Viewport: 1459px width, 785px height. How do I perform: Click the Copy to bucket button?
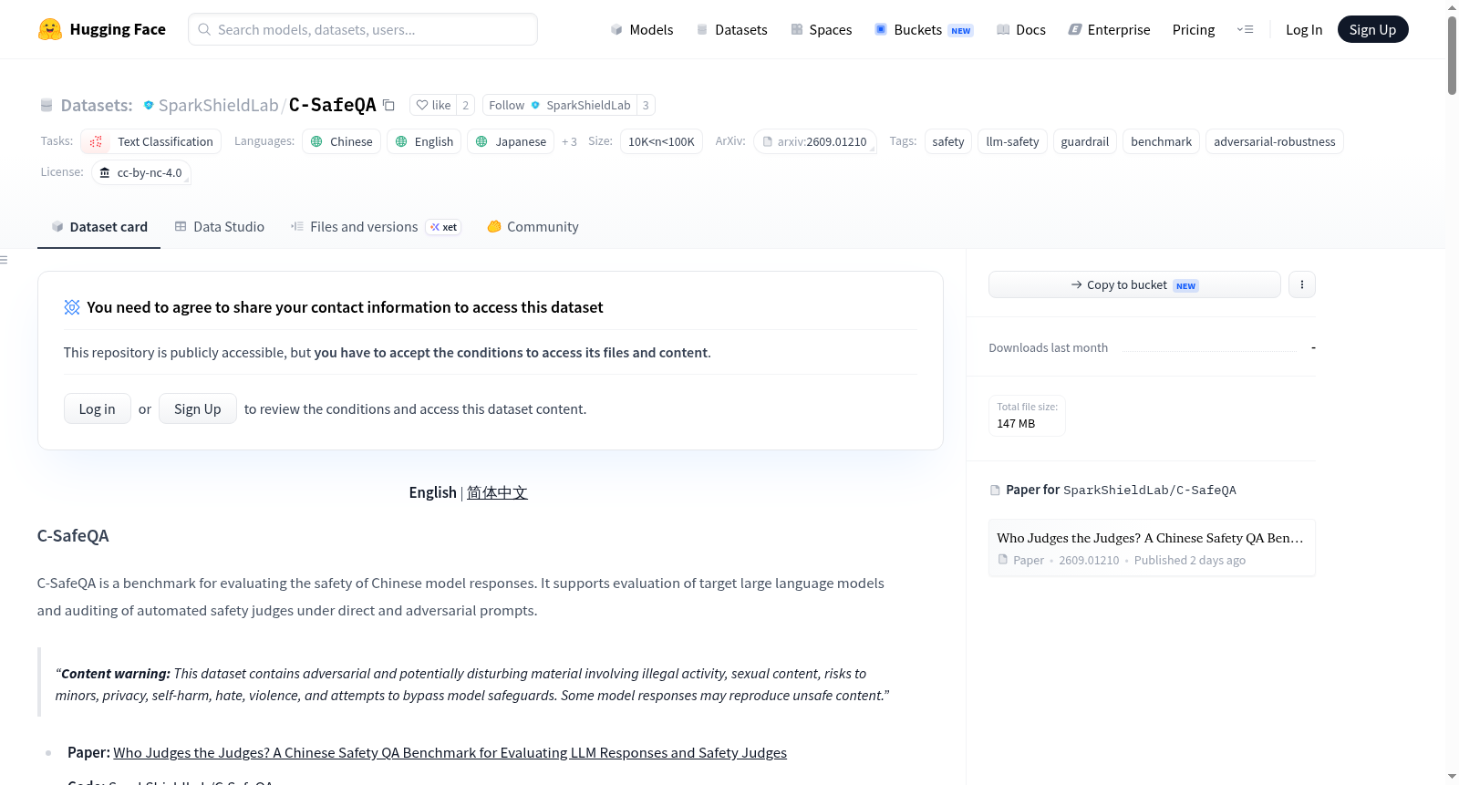tap(1134, 284)
